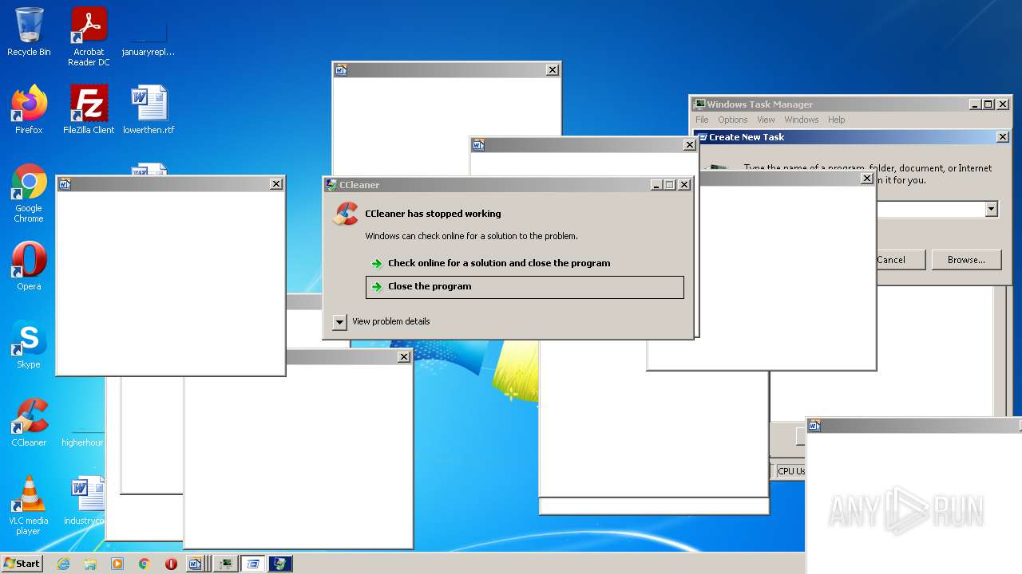Open the File menu in Task Manager
This screenshot has width=1022, height=574.
702,120
